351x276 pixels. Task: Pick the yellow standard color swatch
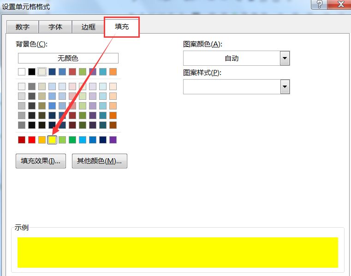[52, 140]
